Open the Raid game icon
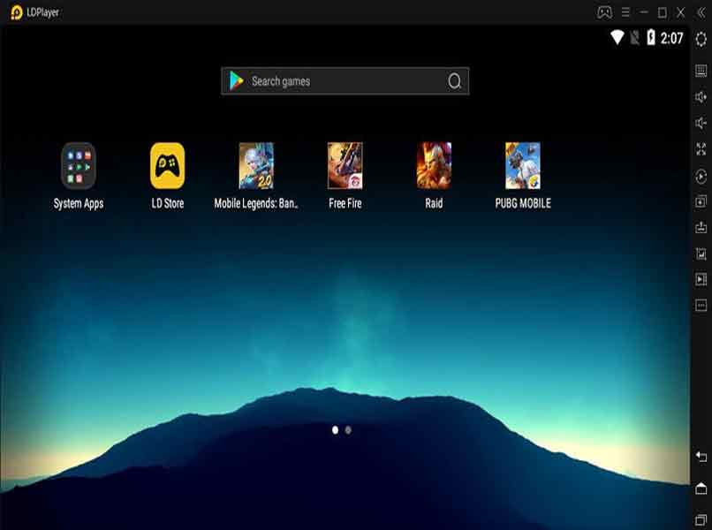The image size is (712, 530). pyautogui.click(x=434, y=166)
